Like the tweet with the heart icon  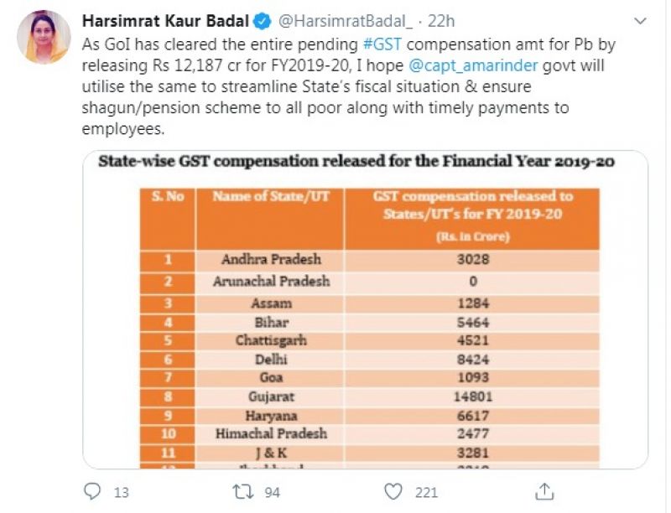click(x=393, y=491)
